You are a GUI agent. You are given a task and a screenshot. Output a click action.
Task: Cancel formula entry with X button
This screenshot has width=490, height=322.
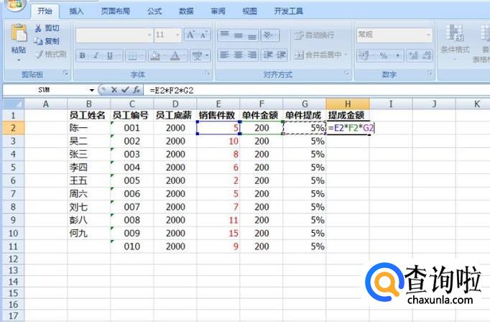click(x=114, y=90)
